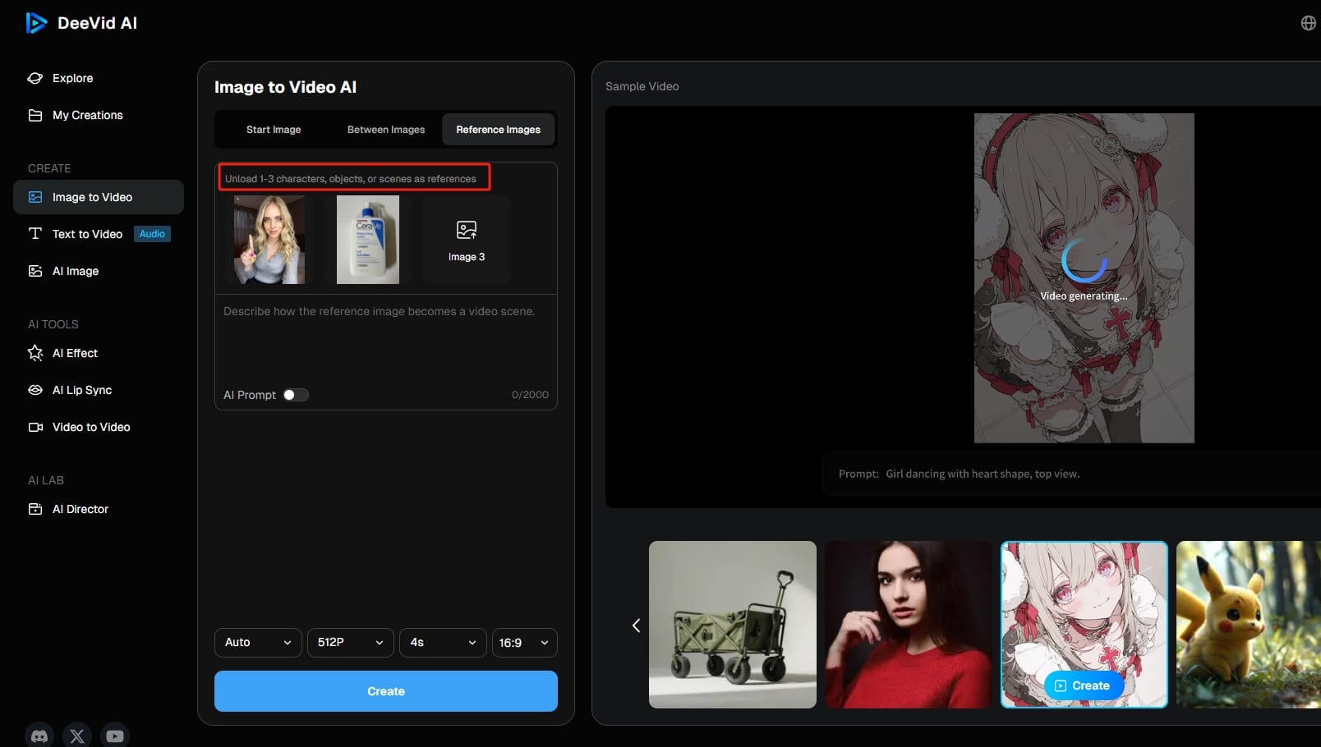Viewport: 1321px width, 747px height.
Task: Click the Audio badge next to Text to Video
Action: pyautogui.click(x=152, y=234)
